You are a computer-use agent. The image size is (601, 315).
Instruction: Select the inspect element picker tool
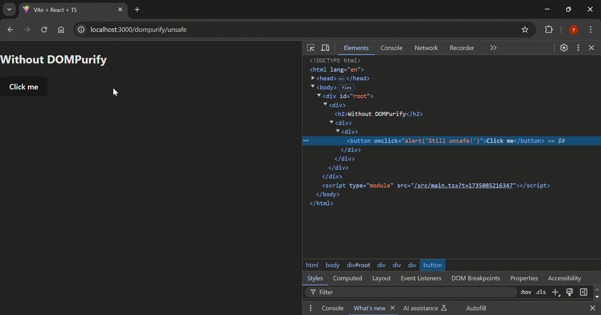pos(311,48)
